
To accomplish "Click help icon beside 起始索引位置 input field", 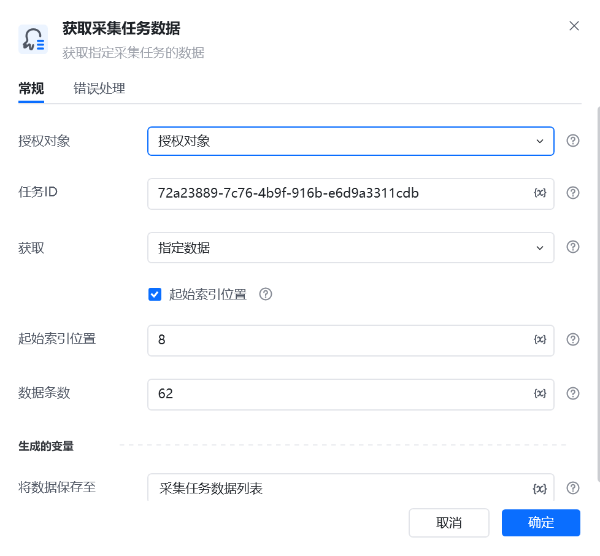I will tap(572, 339).
